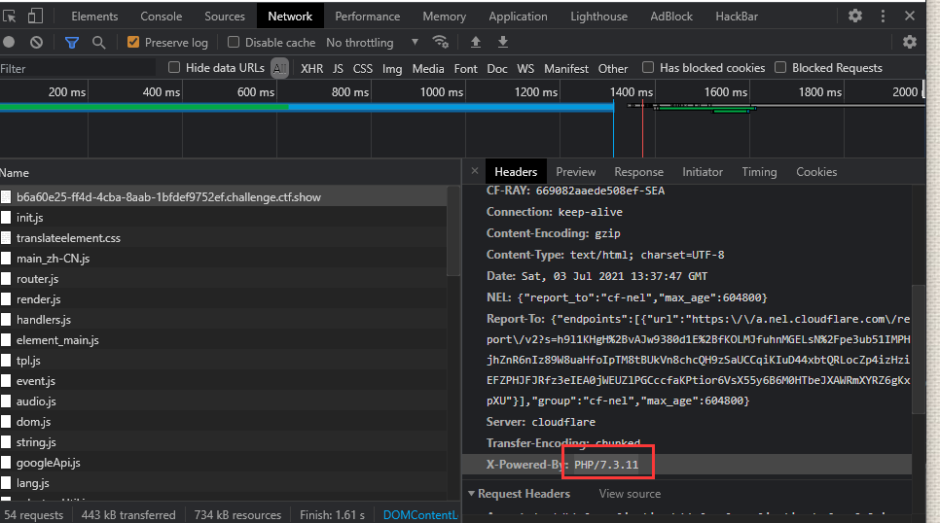The width and height of the screenshot is (940, 523).
Task: Switch to the Elements tab
Action: click(94, 17)
